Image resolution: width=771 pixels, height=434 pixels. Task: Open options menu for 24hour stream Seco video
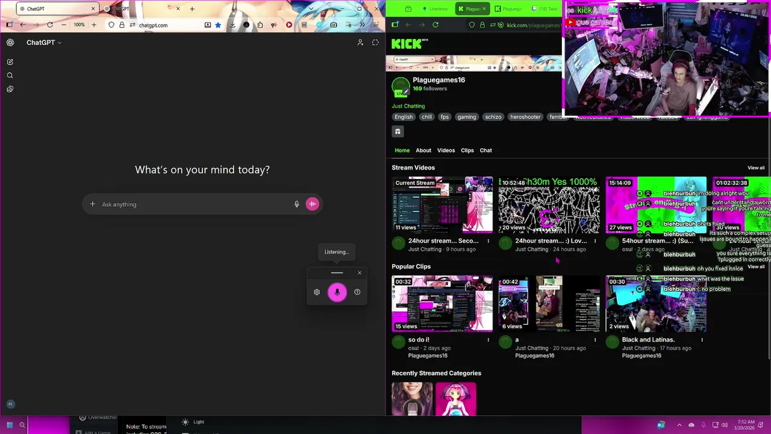(x=488, y=241)
